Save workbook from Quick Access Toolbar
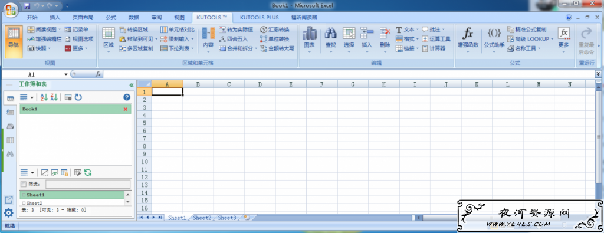Viewport: 604px width, 233px height. tap(27, 6)
